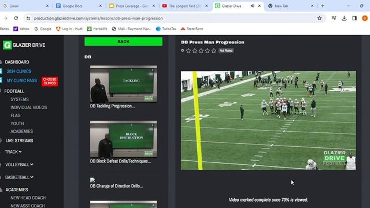The height and width of the screenshot is (208, 370).
Task: Open Youth under Football
Action: [17, 123]
